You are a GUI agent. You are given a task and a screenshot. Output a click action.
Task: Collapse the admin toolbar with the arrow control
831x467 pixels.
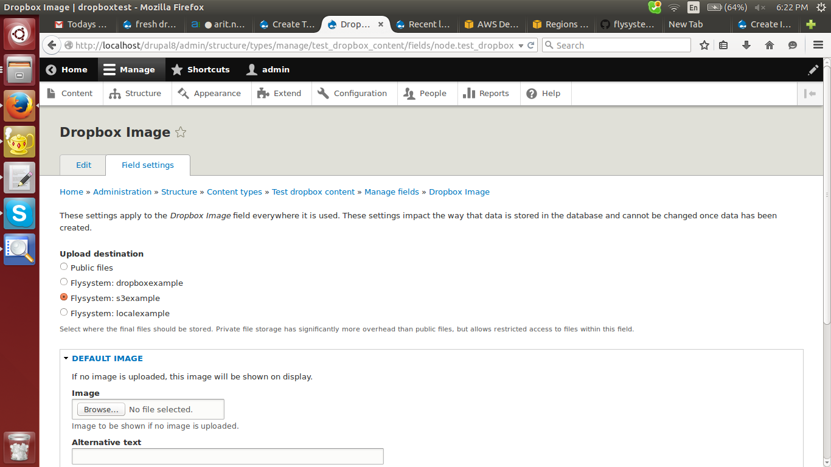[810, 93]
